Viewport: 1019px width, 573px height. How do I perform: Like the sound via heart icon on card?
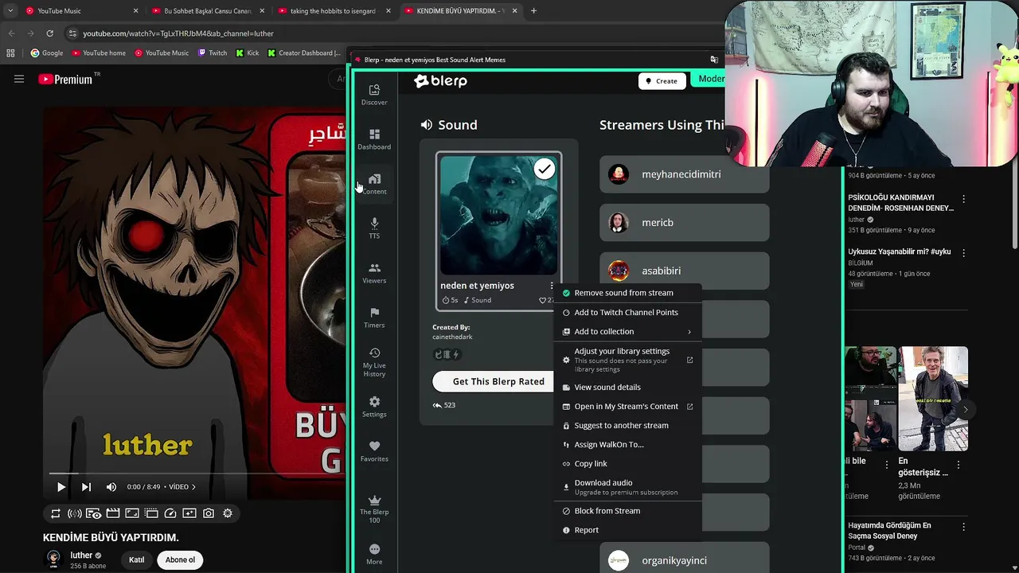[543, 300]
